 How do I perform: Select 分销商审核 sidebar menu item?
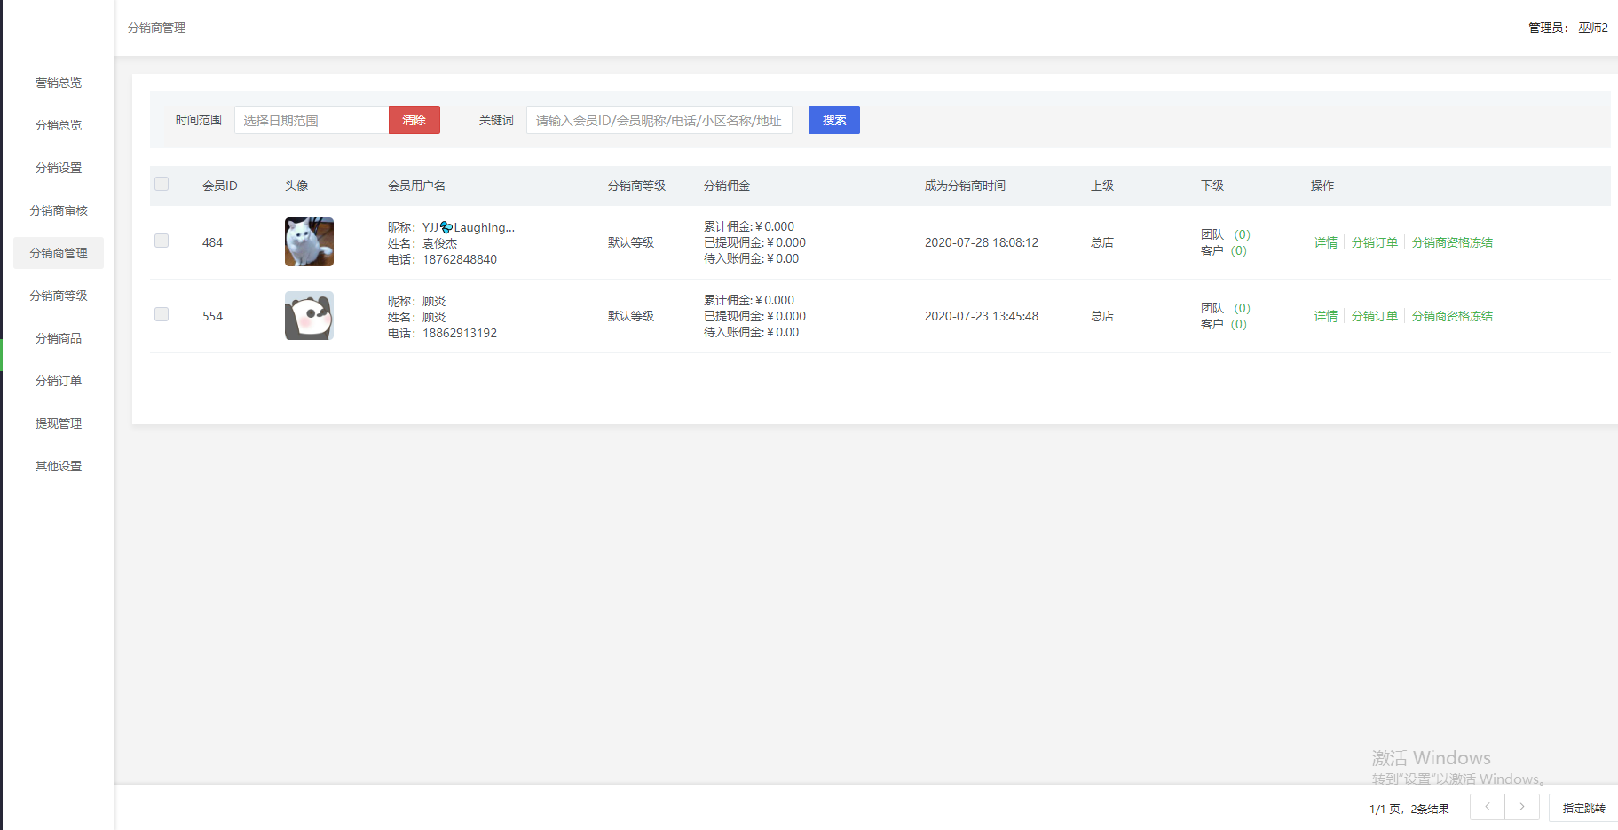click(59, 210)
